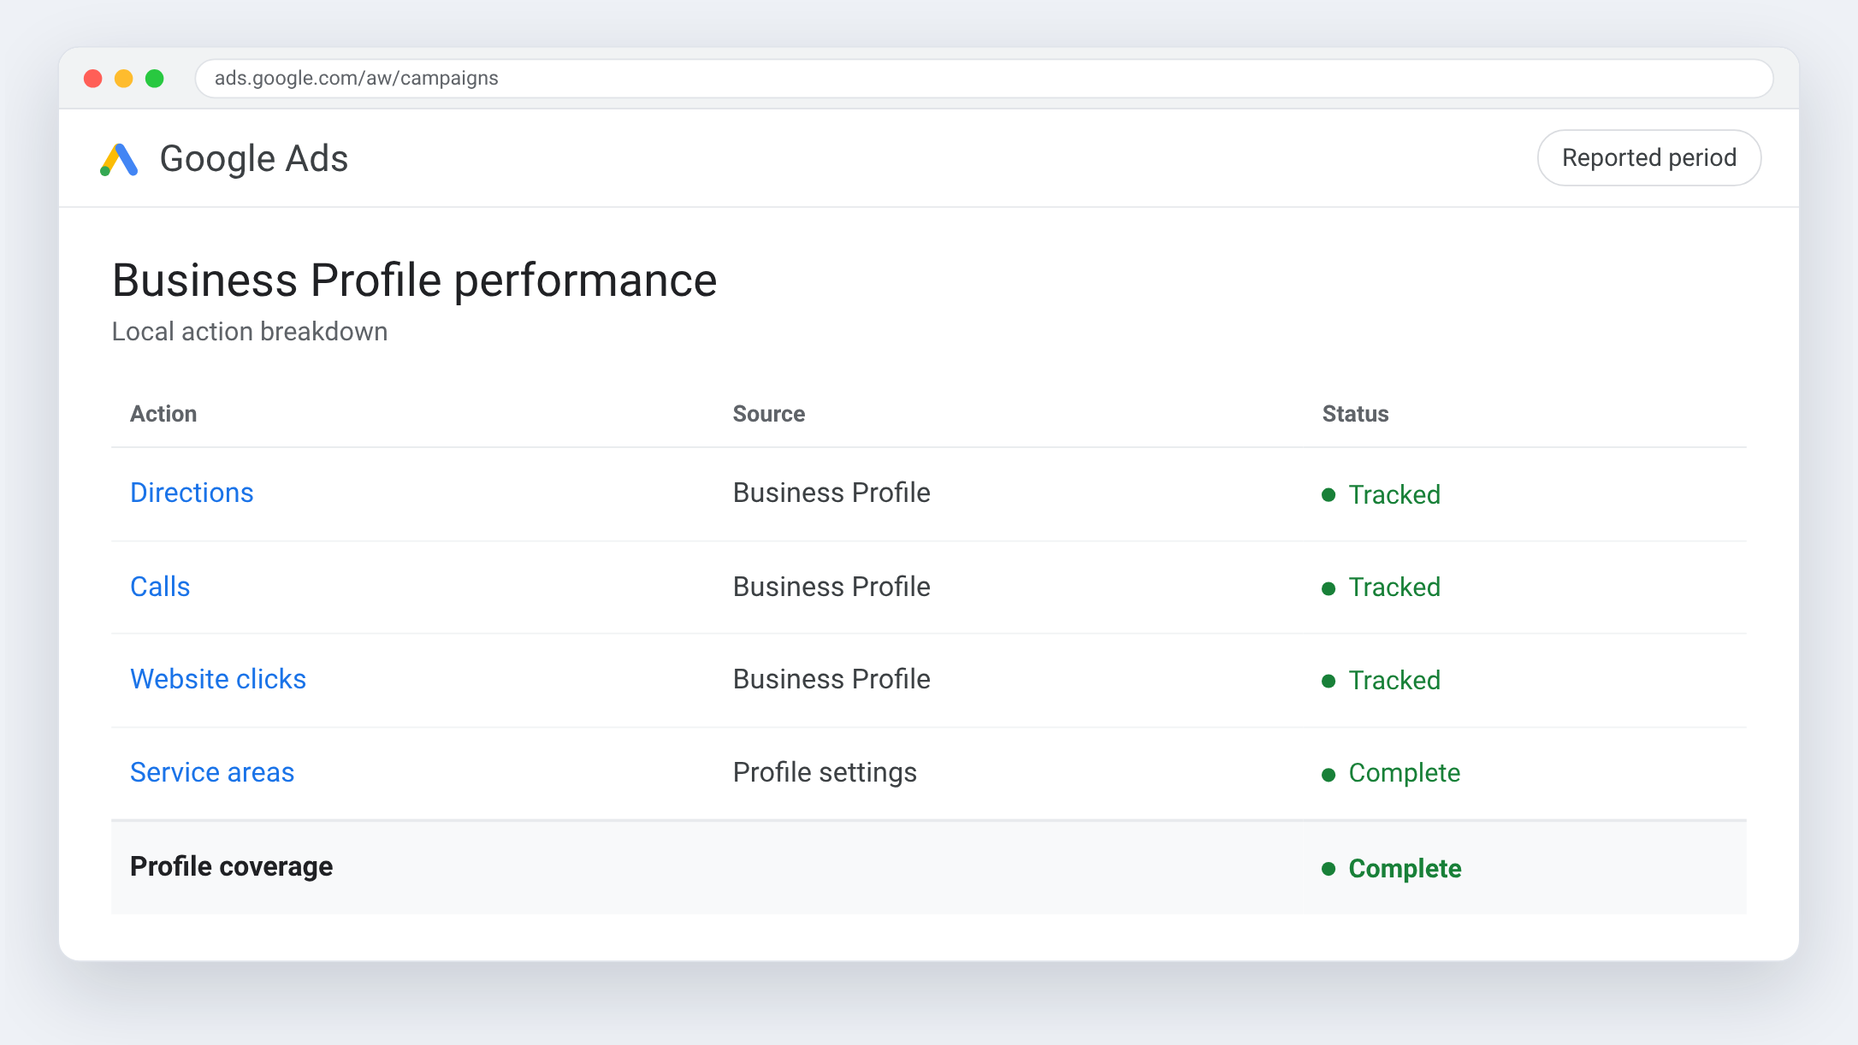Open the Calls action link
The width and height of the screenshot is (1858, 1045).
[x=160, y=587]
